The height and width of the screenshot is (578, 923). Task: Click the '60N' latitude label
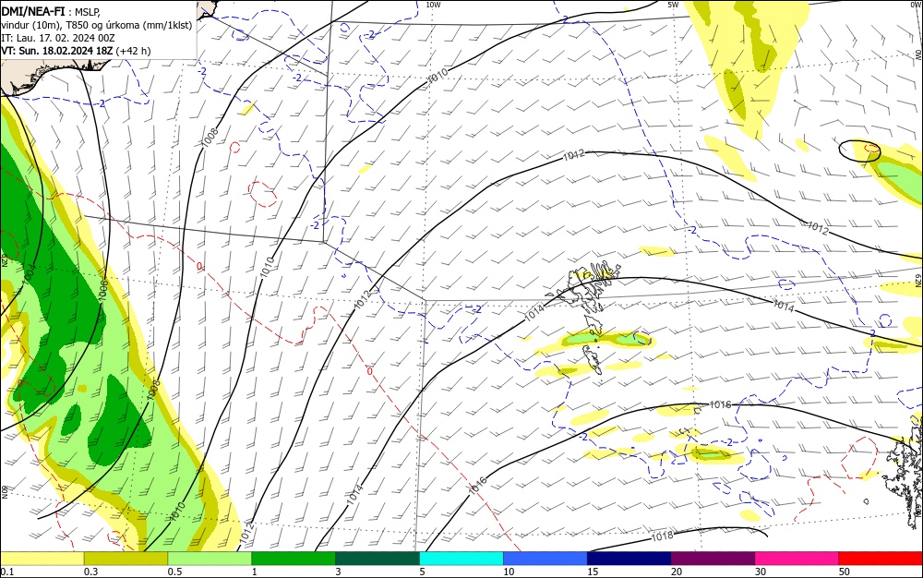tap(5, 491)
